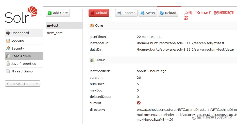Unload the selected core
Viewport: 237px width, 124px height.
tap(99, 13)
